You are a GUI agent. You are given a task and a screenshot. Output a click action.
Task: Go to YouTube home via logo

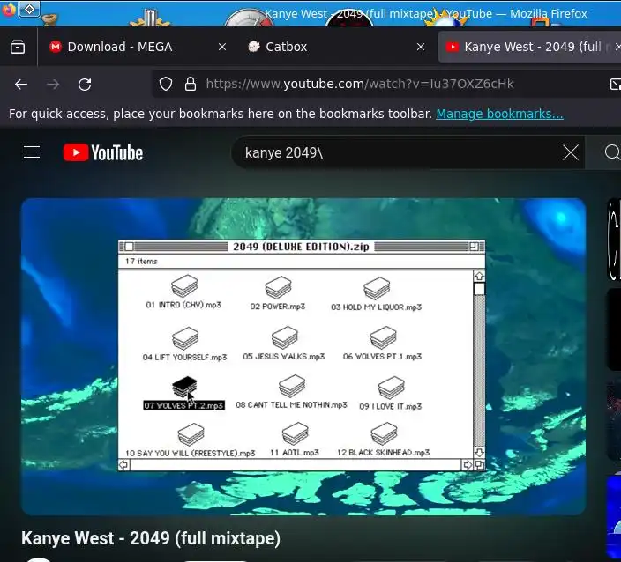click(x=103, y=152)
